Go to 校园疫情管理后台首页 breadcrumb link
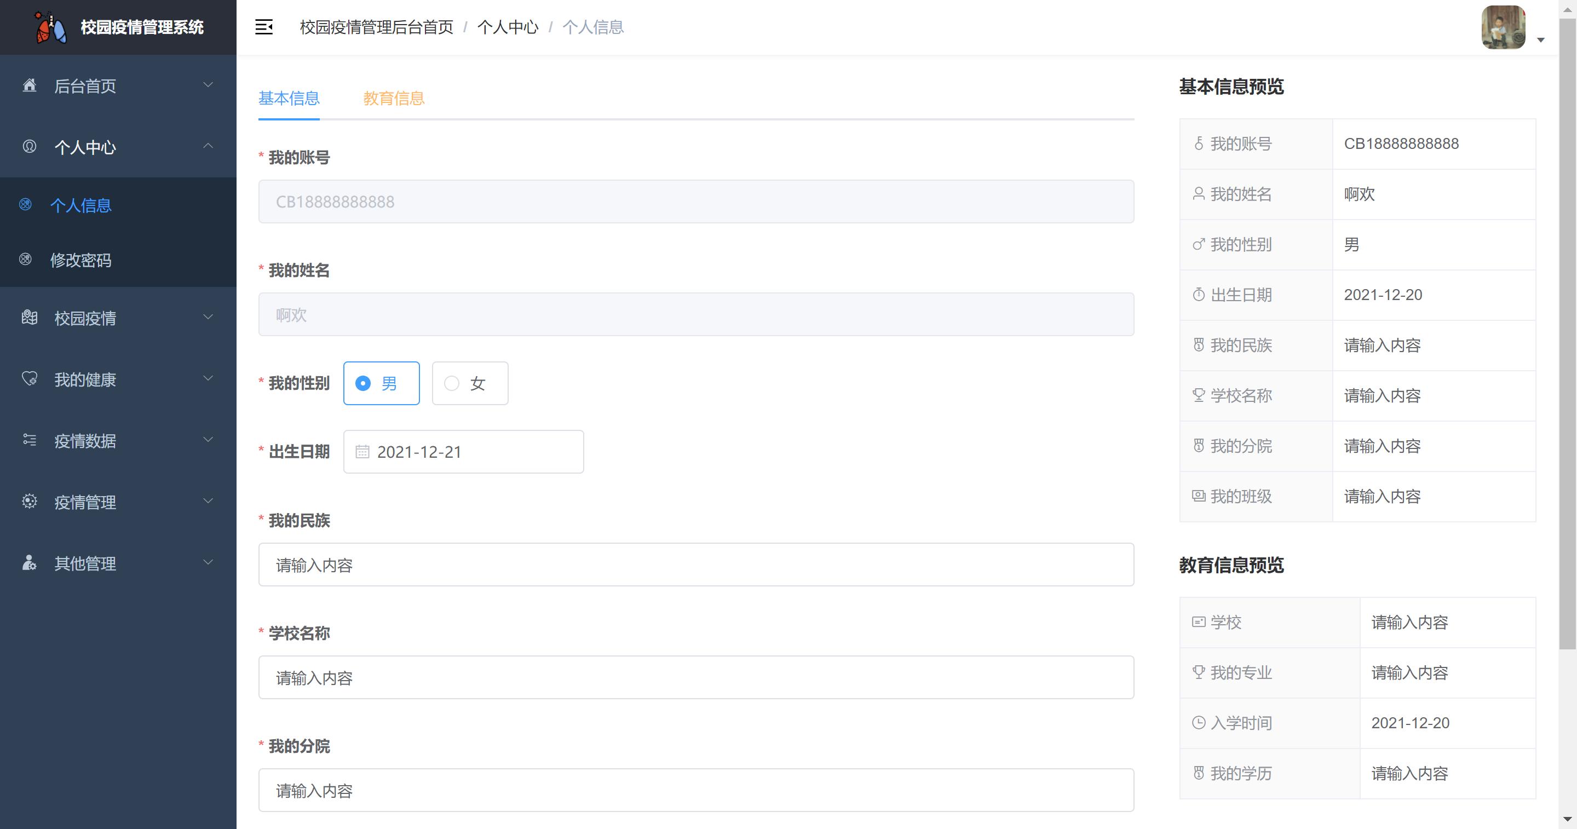The height and width of the screenshot is (829, 1577). point(377,27)
